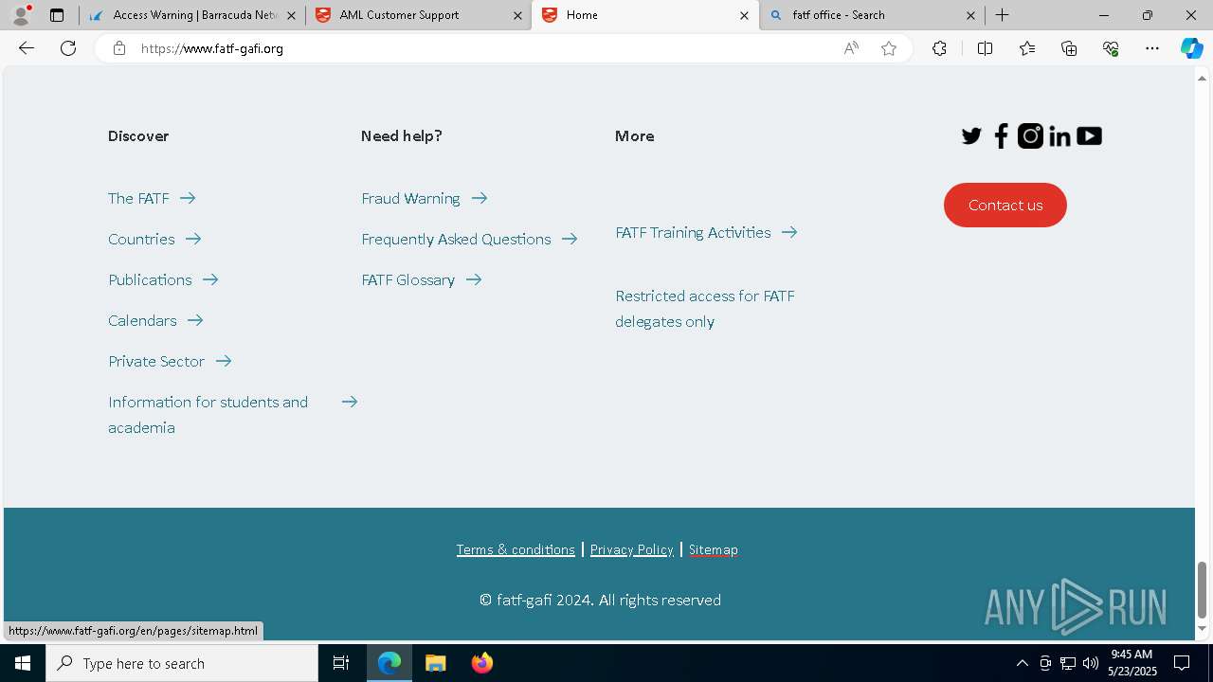Image resolution: width=1213 pixels, height=682 pixels.
Task: Click the Contact us button
Action: click(x=1005, y=205)
